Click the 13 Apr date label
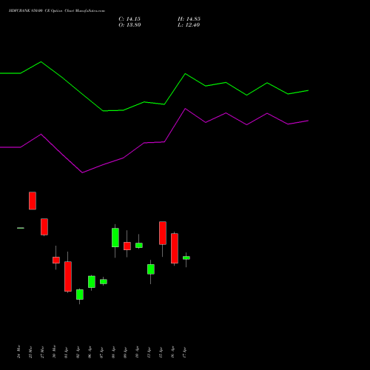The image size is (370, 370). pos(149,352)
